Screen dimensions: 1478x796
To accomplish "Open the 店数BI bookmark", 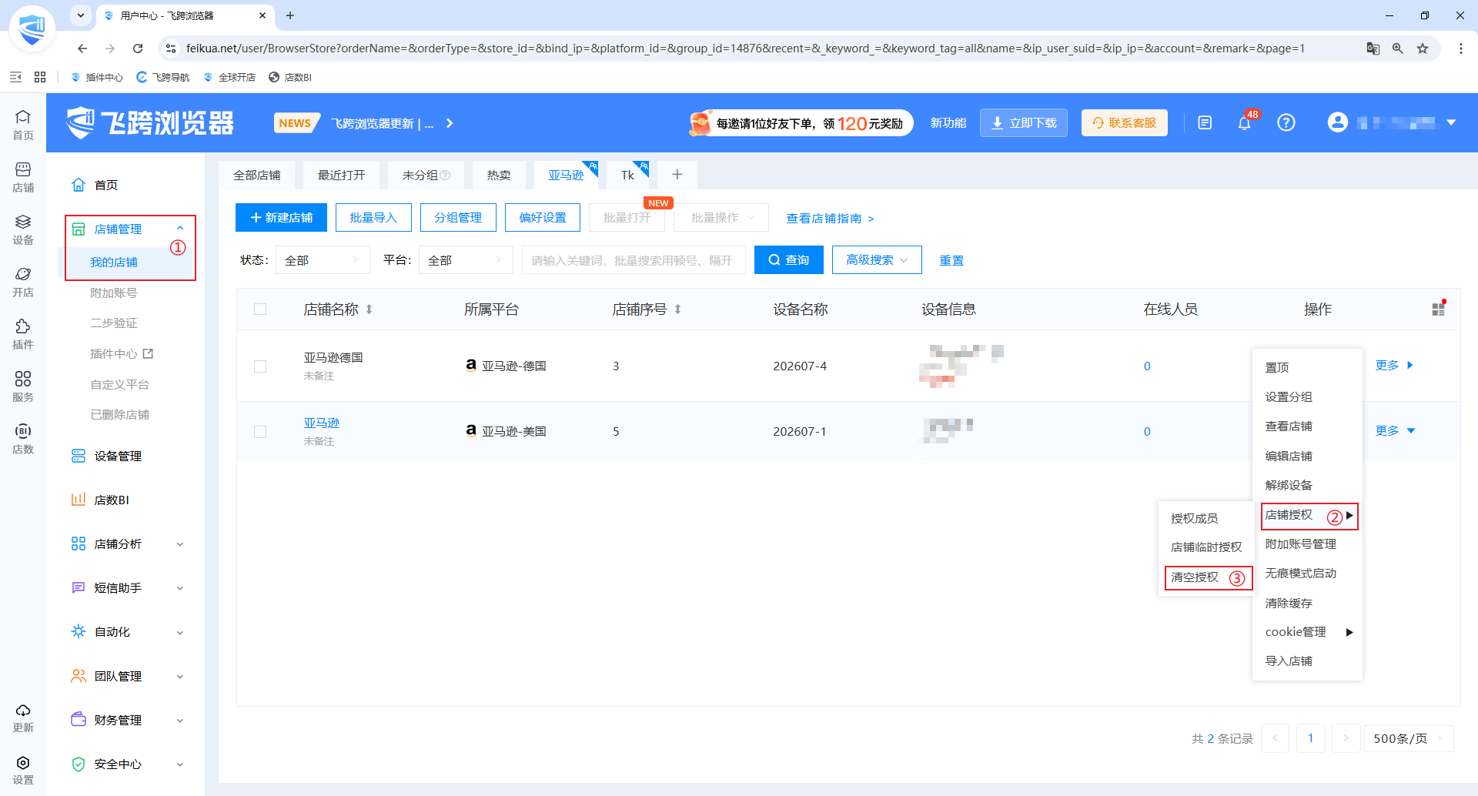I will [x=290, y=77].
